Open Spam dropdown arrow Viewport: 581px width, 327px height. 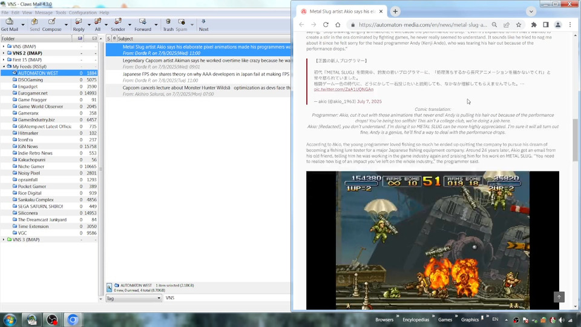[x=192, y=25]
